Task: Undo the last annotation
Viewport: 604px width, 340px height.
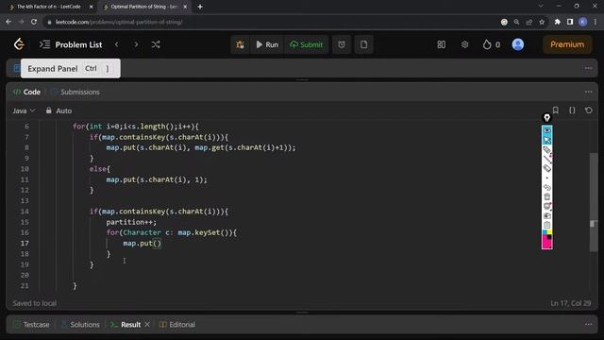Action: click(547, 187)
